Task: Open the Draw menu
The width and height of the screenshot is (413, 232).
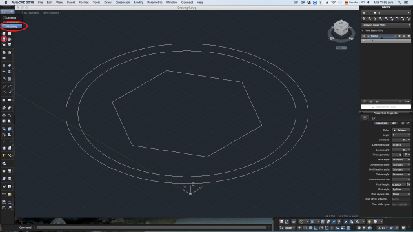Action: click(108, 3)
